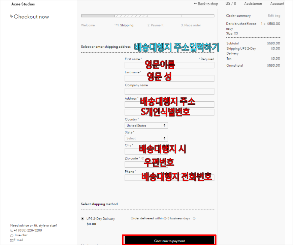Click the Select shipping method heading
Viewport: 293px width, 245px height.
point(99,204)
